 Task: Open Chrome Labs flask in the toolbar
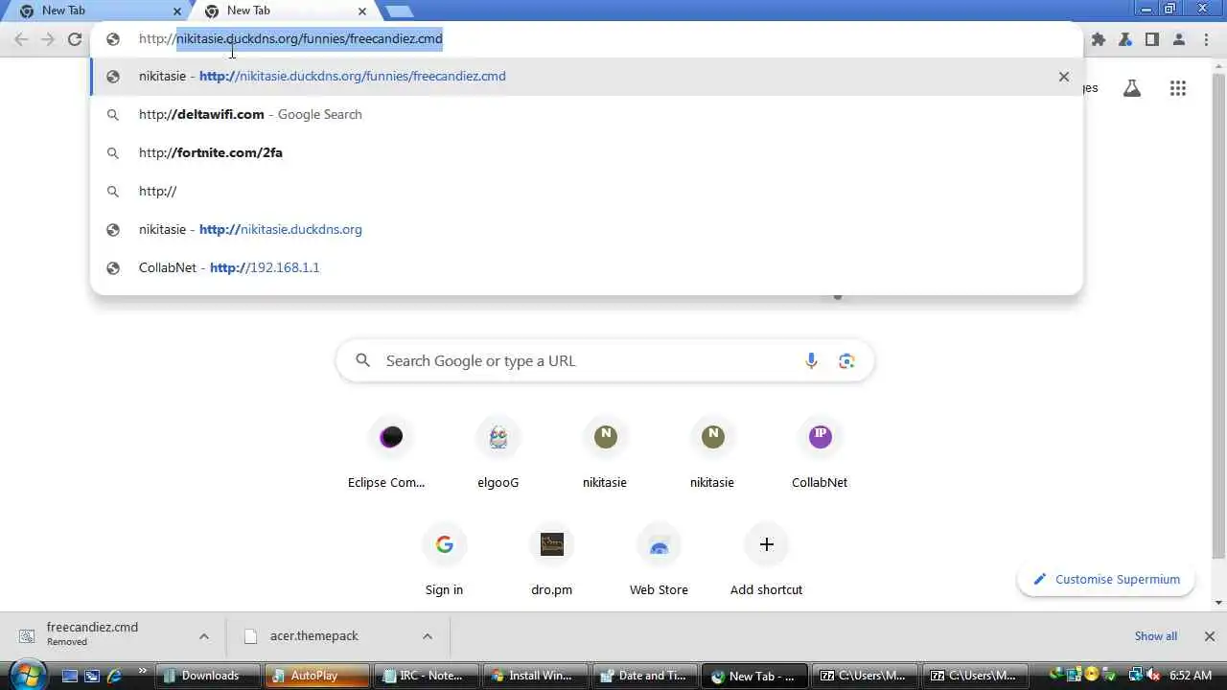1125,39
